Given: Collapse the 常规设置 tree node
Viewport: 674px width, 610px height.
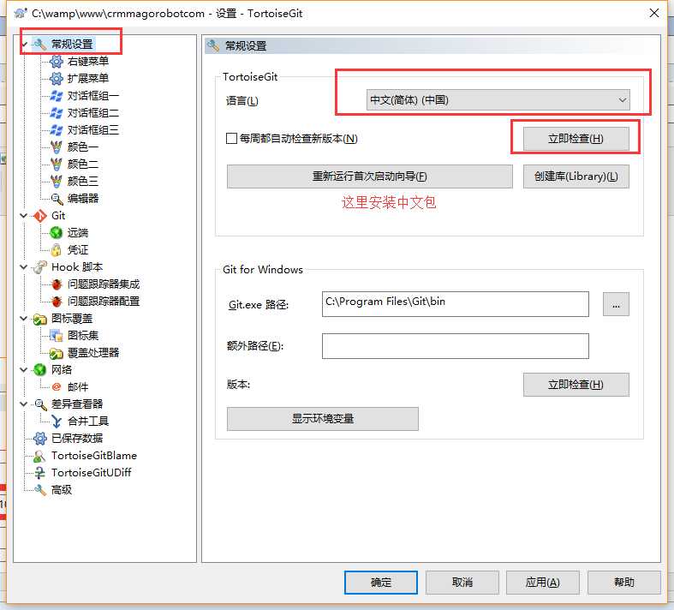Looking at the screenshot, I should pyautogui.click(x=24, y=45).
